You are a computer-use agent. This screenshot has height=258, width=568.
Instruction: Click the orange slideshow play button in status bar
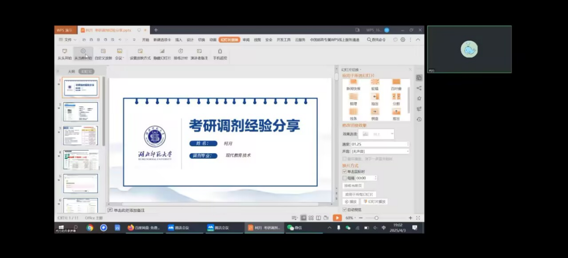click(337, 218)
